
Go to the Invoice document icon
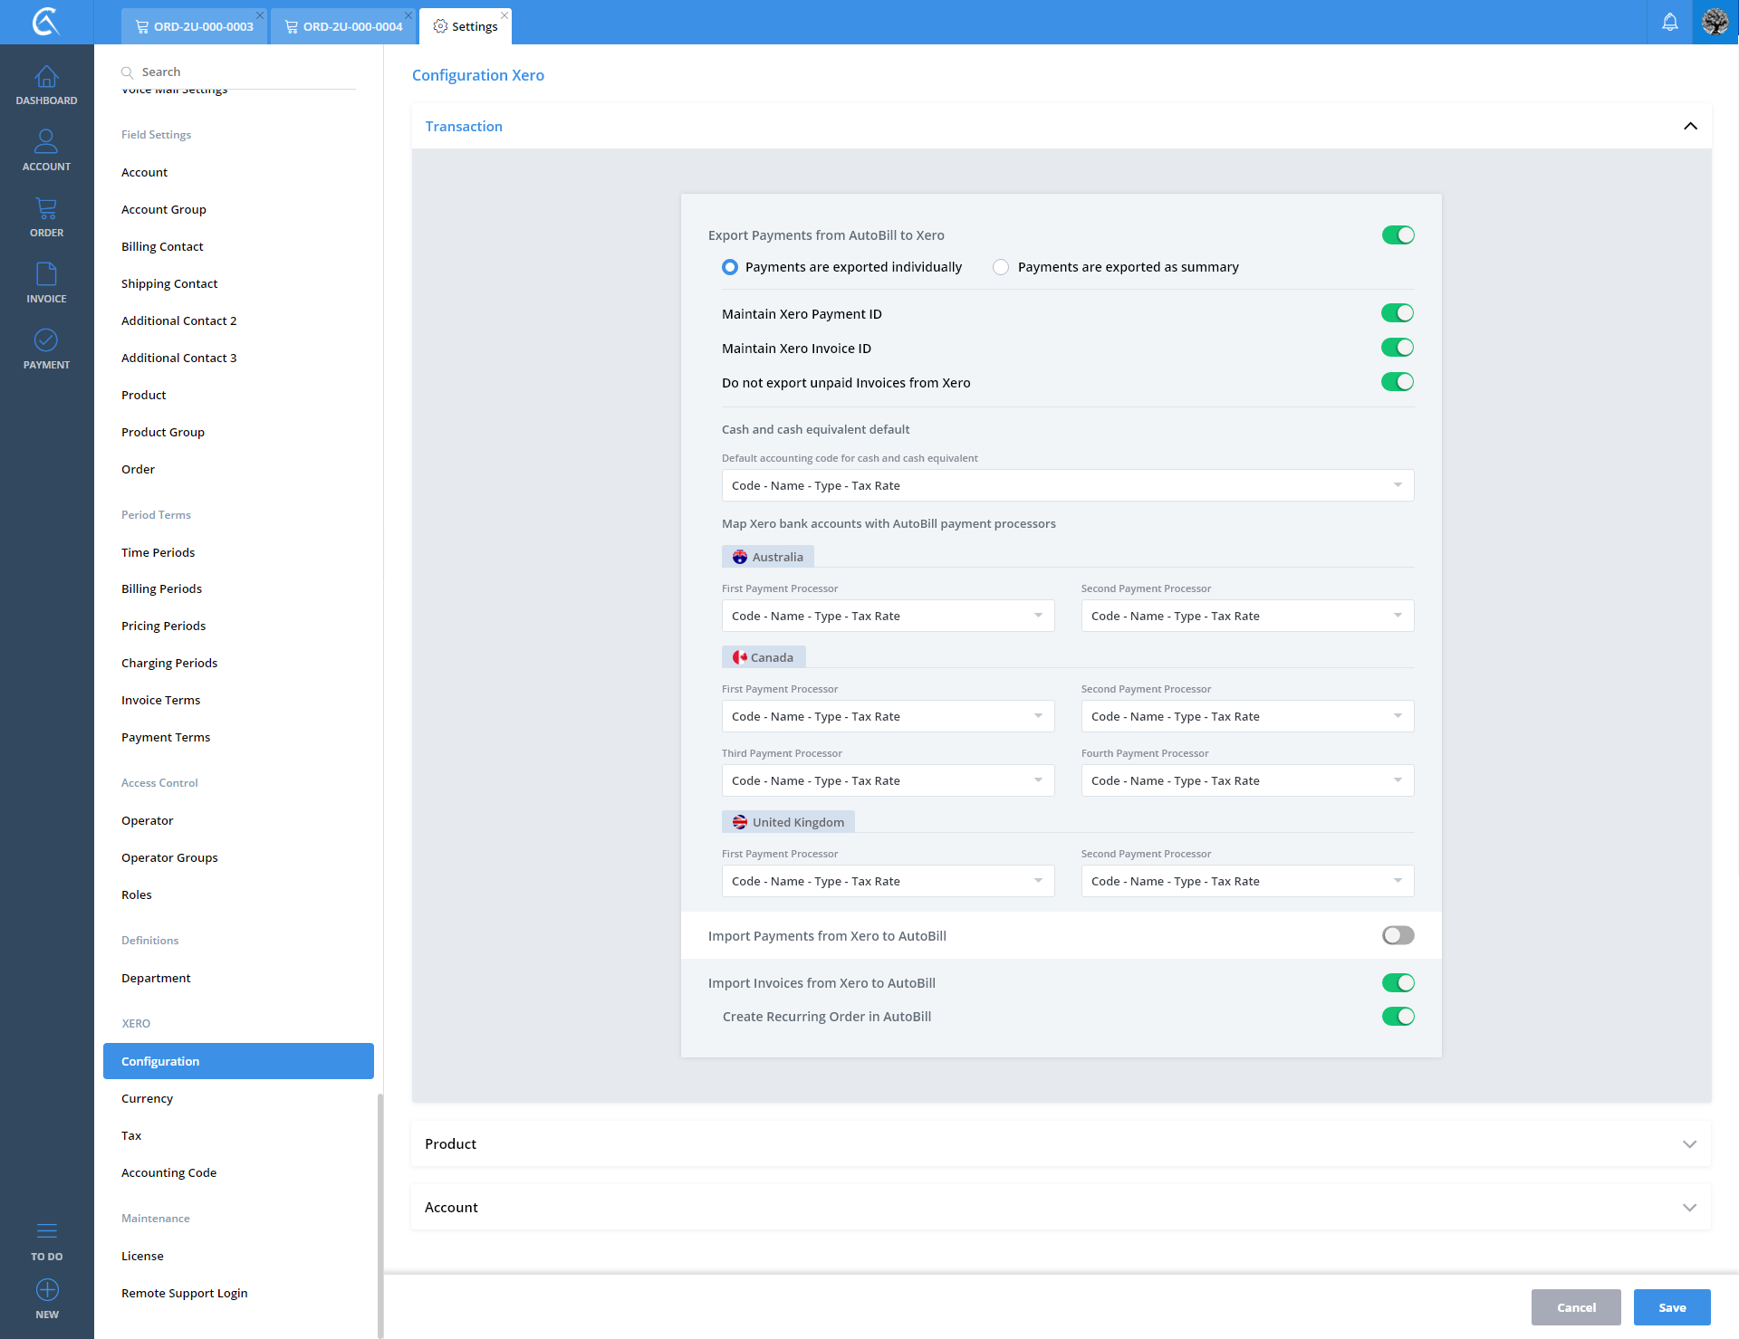[46, 274]
